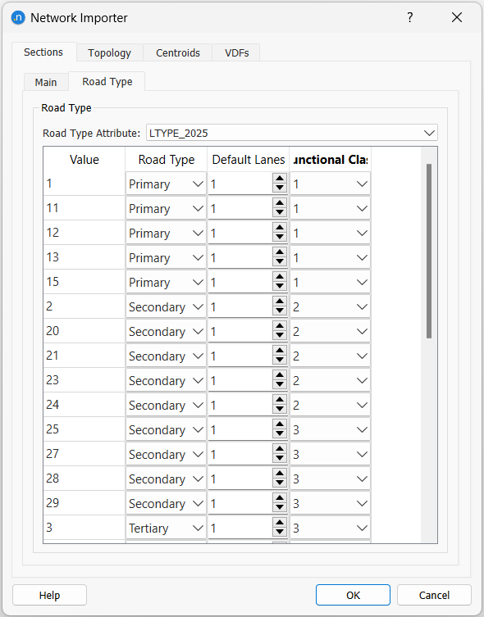Screen dimensions: 484x617
Task: Decrease Default Lanes for value 20
Action: click(280, 336)
